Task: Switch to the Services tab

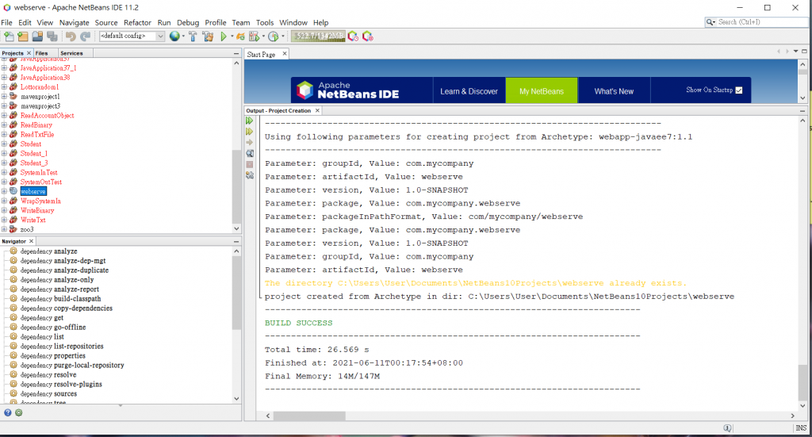Action: click(71, 53)
